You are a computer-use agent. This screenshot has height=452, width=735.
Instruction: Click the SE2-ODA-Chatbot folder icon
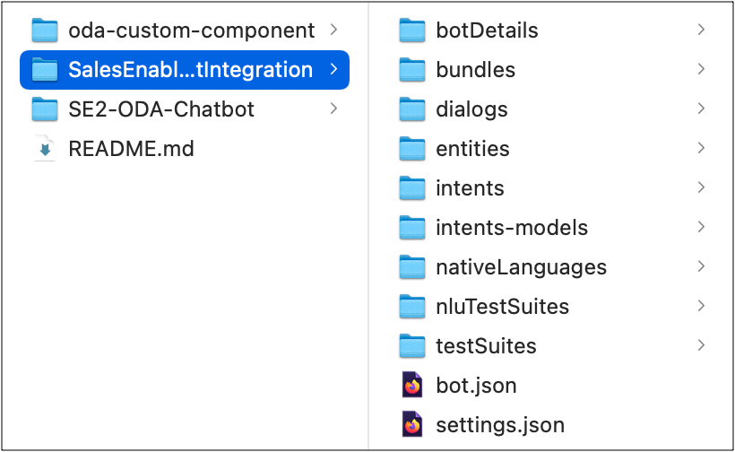tap(44, 109)
